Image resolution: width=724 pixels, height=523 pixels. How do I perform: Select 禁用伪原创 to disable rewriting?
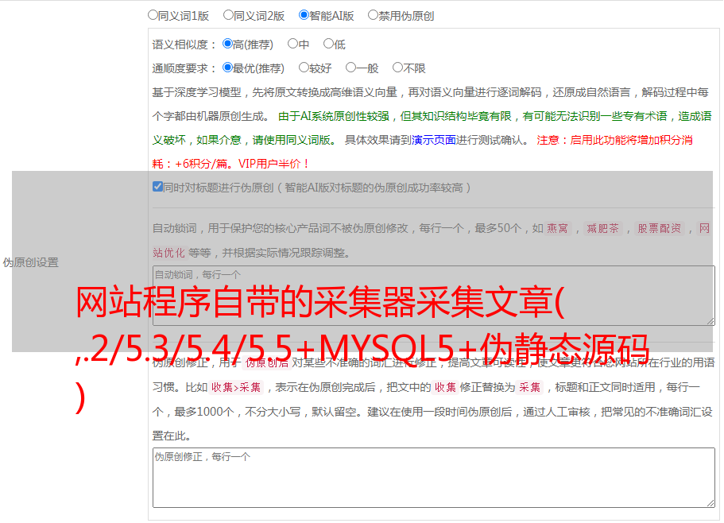tap(373, 15)
